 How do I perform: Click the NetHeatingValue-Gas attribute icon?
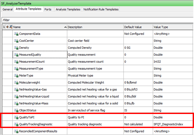click(x=16, y=89)
